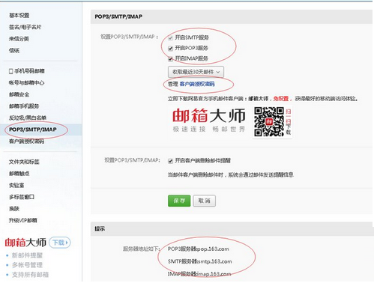Click 升级VIP邮箱 in the sidebar

(23, 221)
